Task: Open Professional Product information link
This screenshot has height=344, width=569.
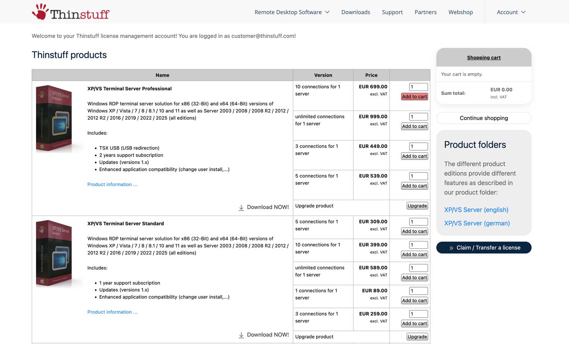Action: point(112,184)
